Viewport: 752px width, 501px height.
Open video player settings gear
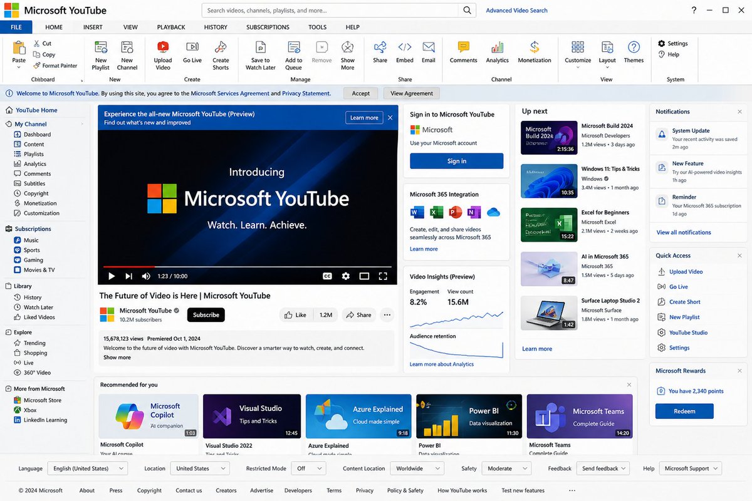point(345,276)
